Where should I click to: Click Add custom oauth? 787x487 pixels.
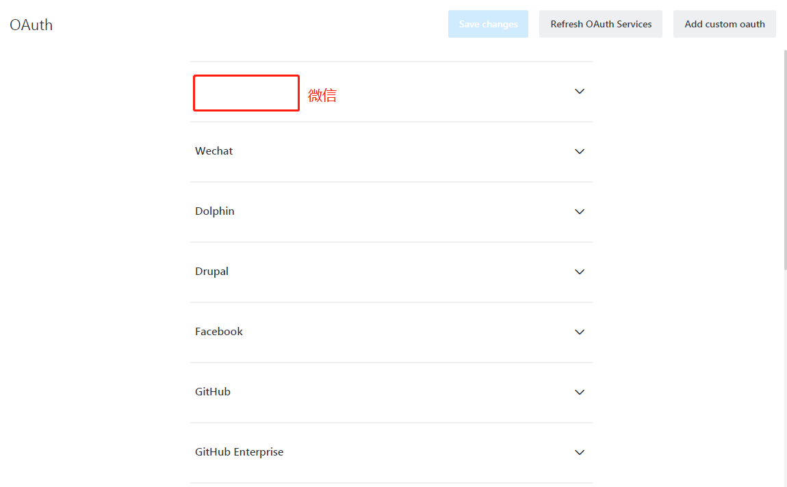click(724, 24)
